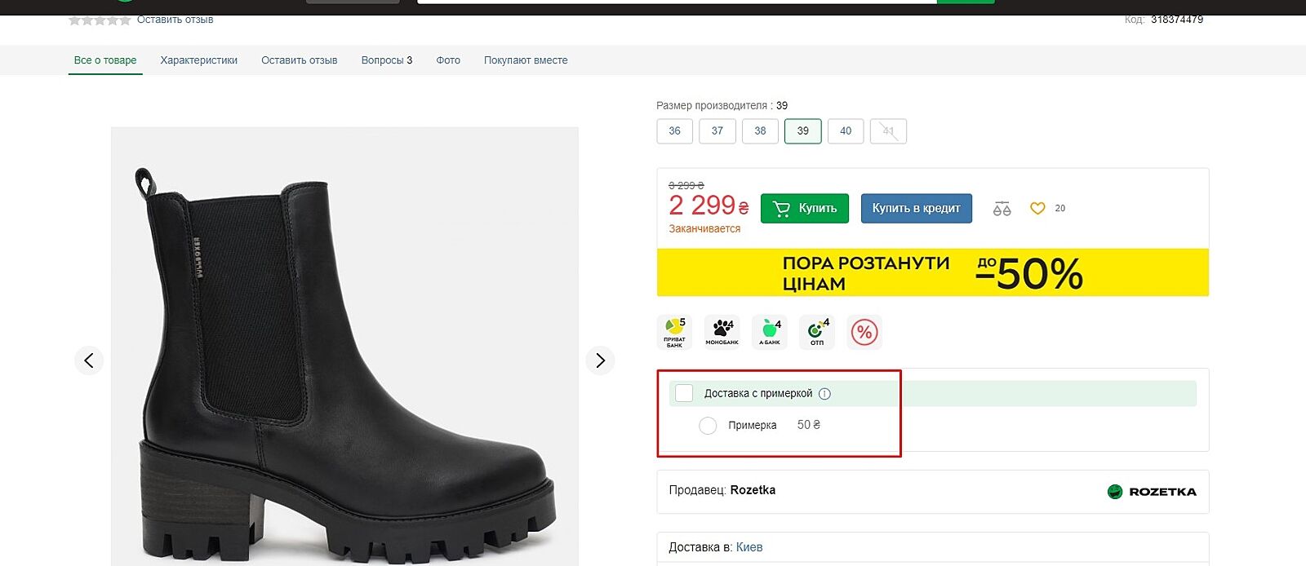Image resolution: width=1306 pixels, height=566 pixels.
Task: Click the five-star rating stars
Action: click(x=100, y=20)
